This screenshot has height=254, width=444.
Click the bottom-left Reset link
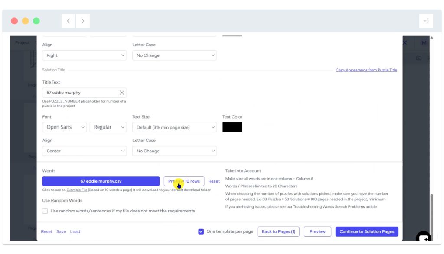pyautogui.click(x=46, y=231)
